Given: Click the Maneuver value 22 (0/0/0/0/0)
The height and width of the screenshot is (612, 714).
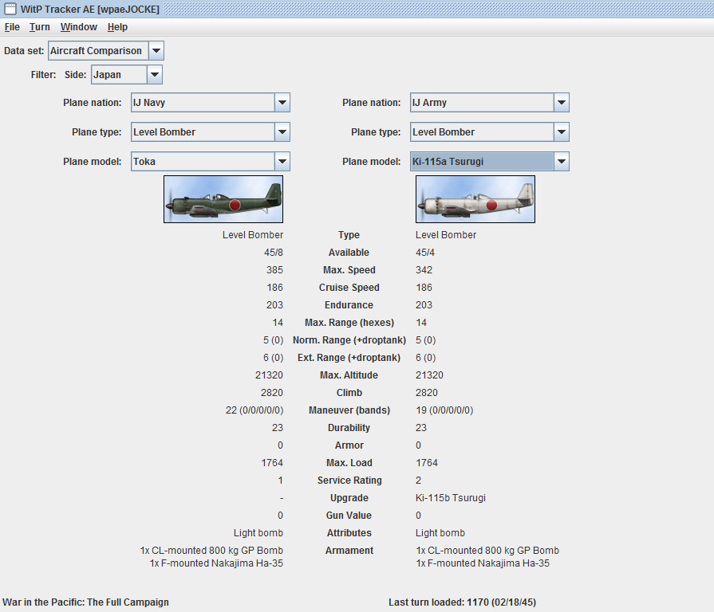Looking at the screenshot, I should 254,410.
